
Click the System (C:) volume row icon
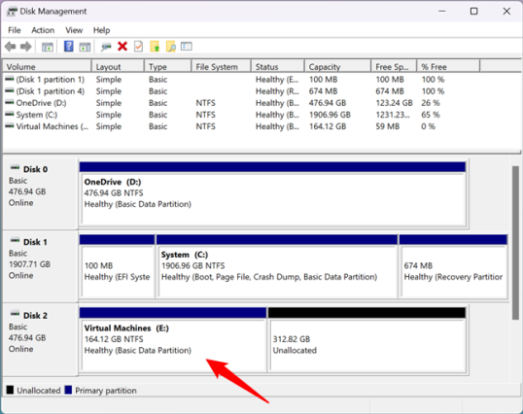(10, 114)
